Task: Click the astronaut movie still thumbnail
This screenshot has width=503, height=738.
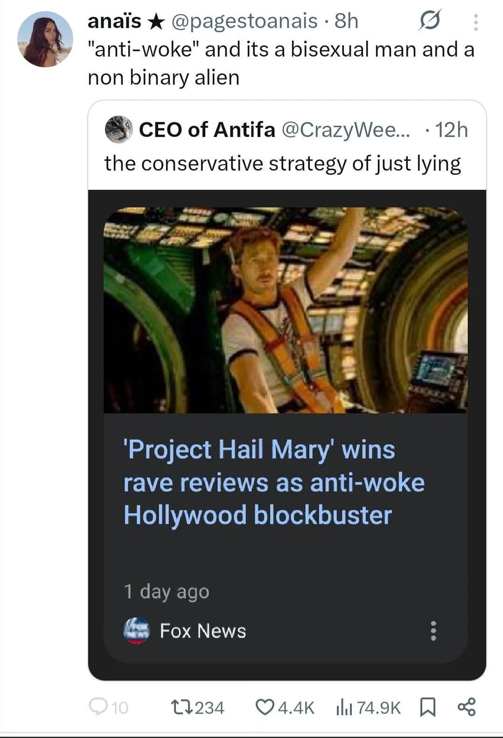Action: point(285,310)
